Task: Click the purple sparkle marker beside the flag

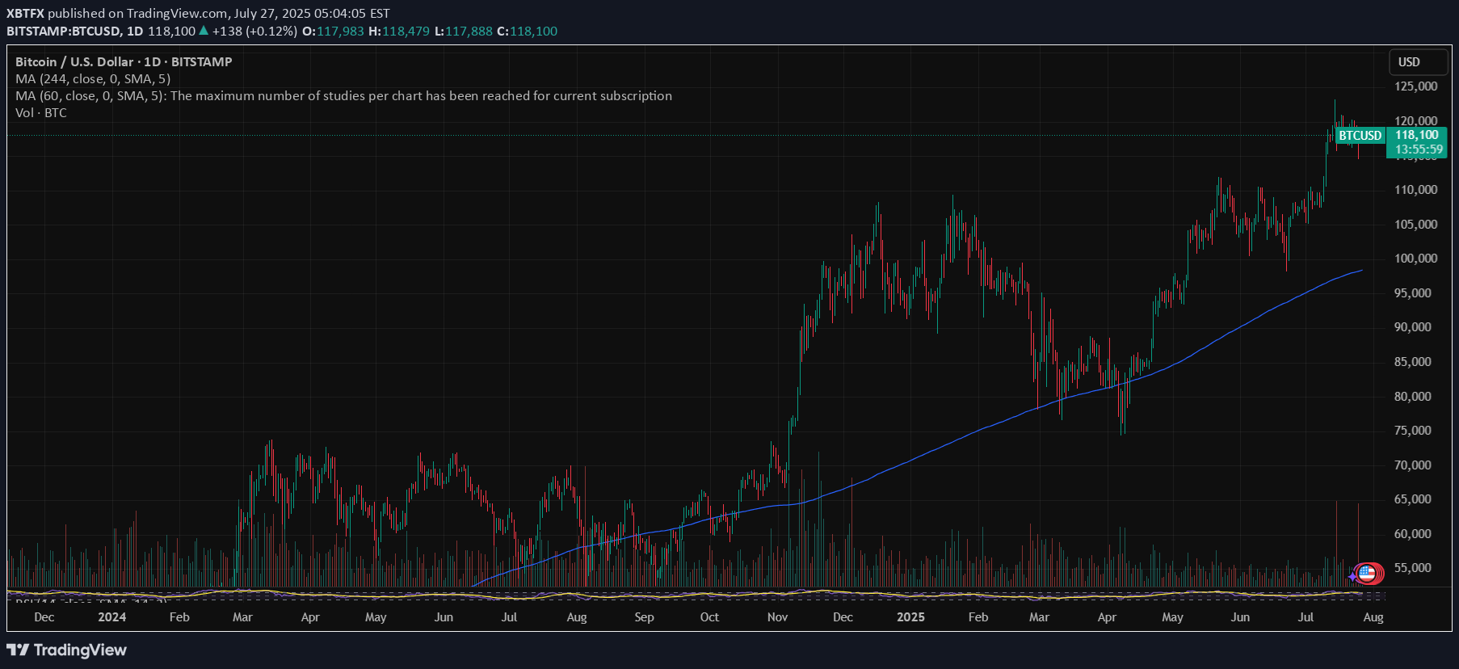Action: (x=1353, y=576)
